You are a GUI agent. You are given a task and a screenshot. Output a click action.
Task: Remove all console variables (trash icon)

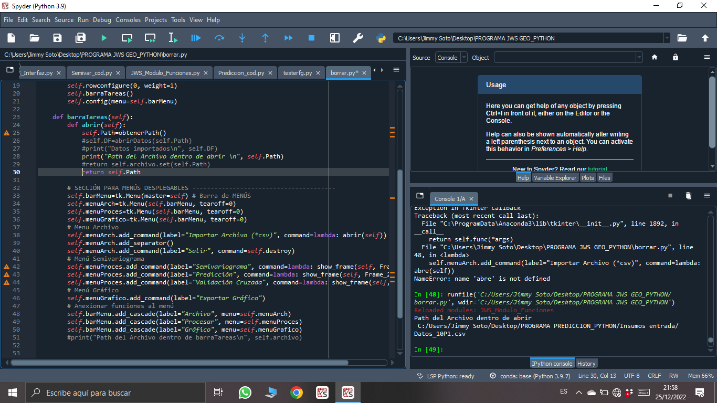coord(689,196)
